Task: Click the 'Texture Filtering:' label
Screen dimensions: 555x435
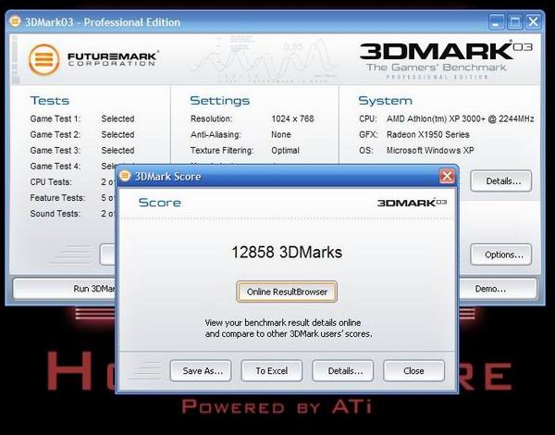Action: click(222, 151)
